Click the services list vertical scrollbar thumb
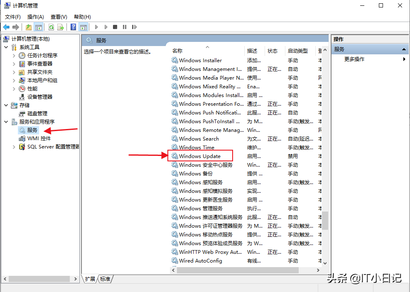 (325, 221)
